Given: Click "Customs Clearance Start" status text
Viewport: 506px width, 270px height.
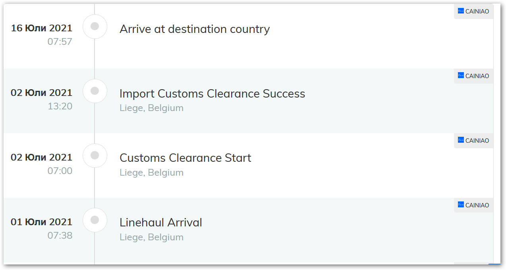Looking at the screenshot, I should [x=185, y=158].
